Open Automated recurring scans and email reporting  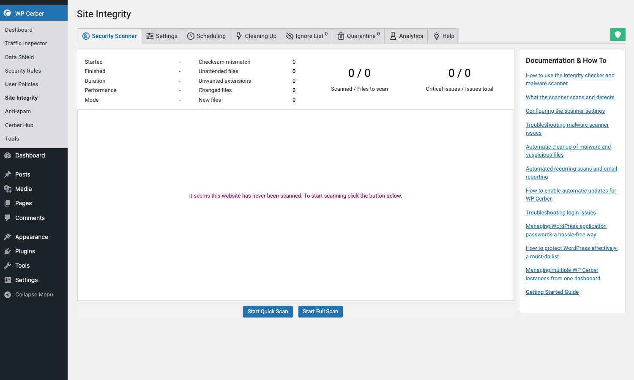pyautogui.click(x=571, y=173)
